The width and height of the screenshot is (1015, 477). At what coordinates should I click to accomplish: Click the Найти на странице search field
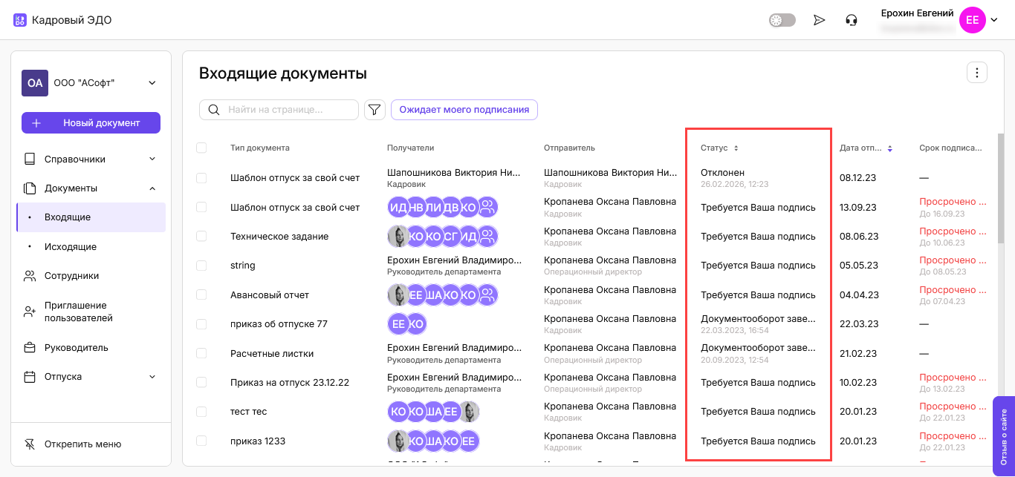pos(288,110)
